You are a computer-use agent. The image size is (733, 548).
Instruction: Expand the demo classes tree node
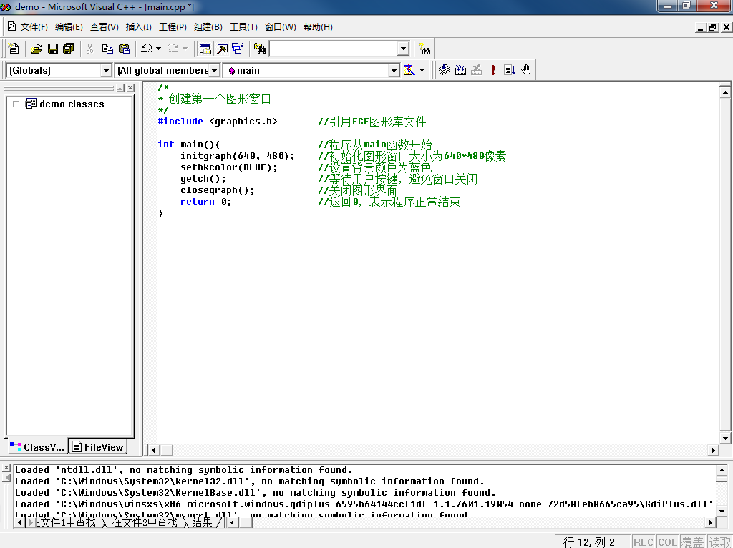16,104
